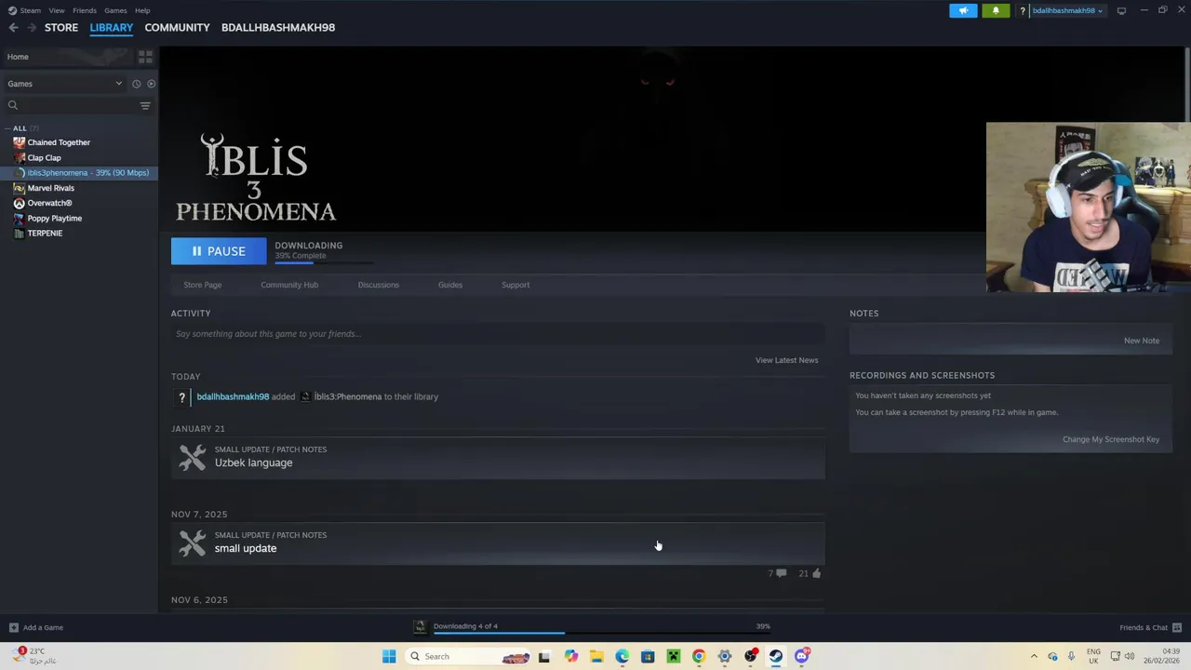Viewport: 1191px width, 670px height.
Task: Pause the Iblis 3 download
Action: [x=219, y=251]
